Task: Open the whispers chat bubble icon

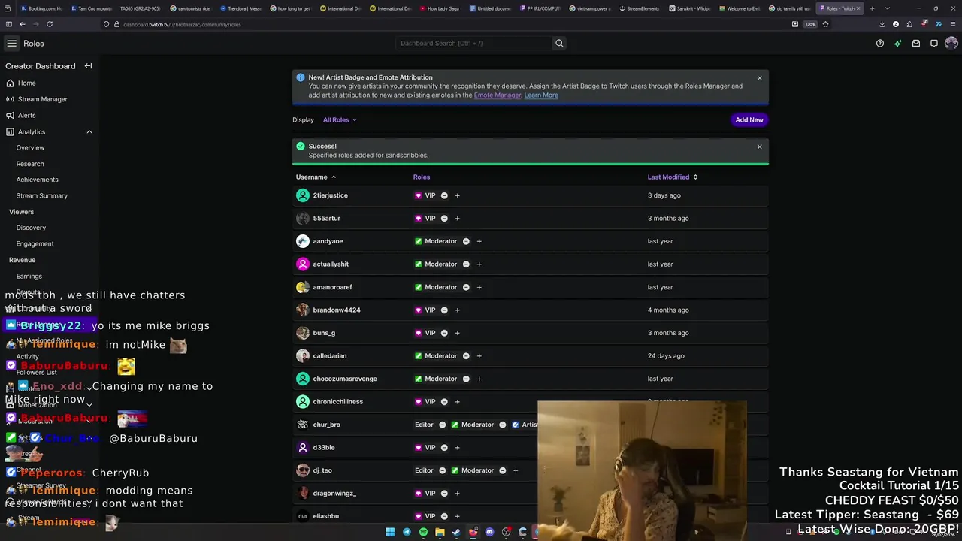Action: click(x=934, y=44)
